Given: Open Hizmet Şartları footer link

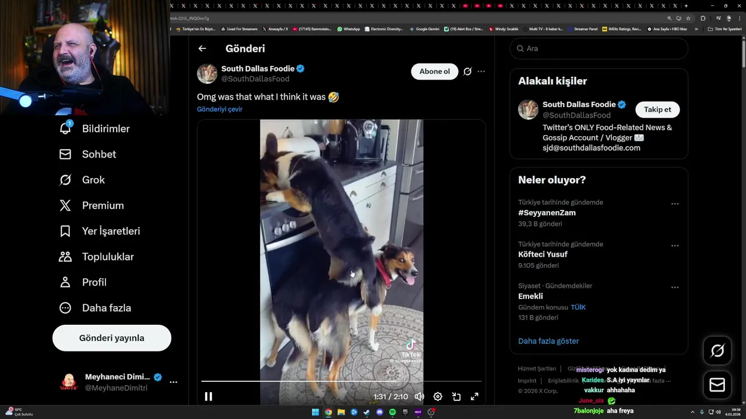Looking at the screenshot, I should tap(537, 368).
